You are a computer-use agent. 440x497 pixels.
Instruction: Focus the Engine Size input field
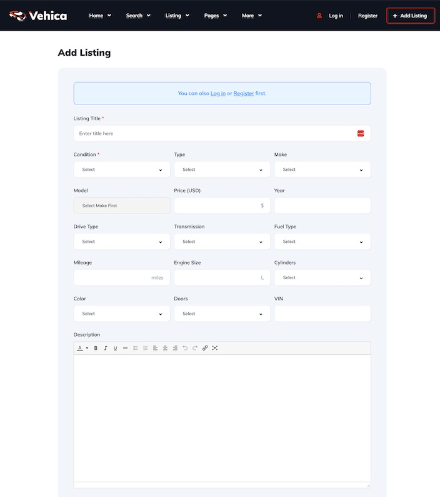(x=222, y=278)
